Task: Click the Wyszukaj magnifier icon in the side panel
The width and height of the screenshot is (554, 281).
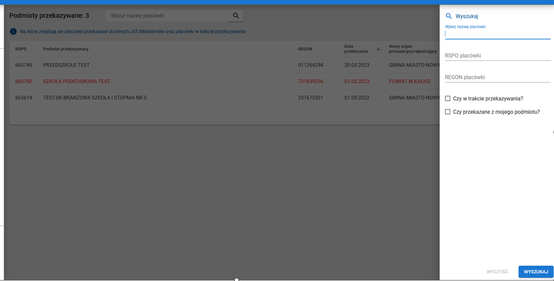Action: pos(449,16)
